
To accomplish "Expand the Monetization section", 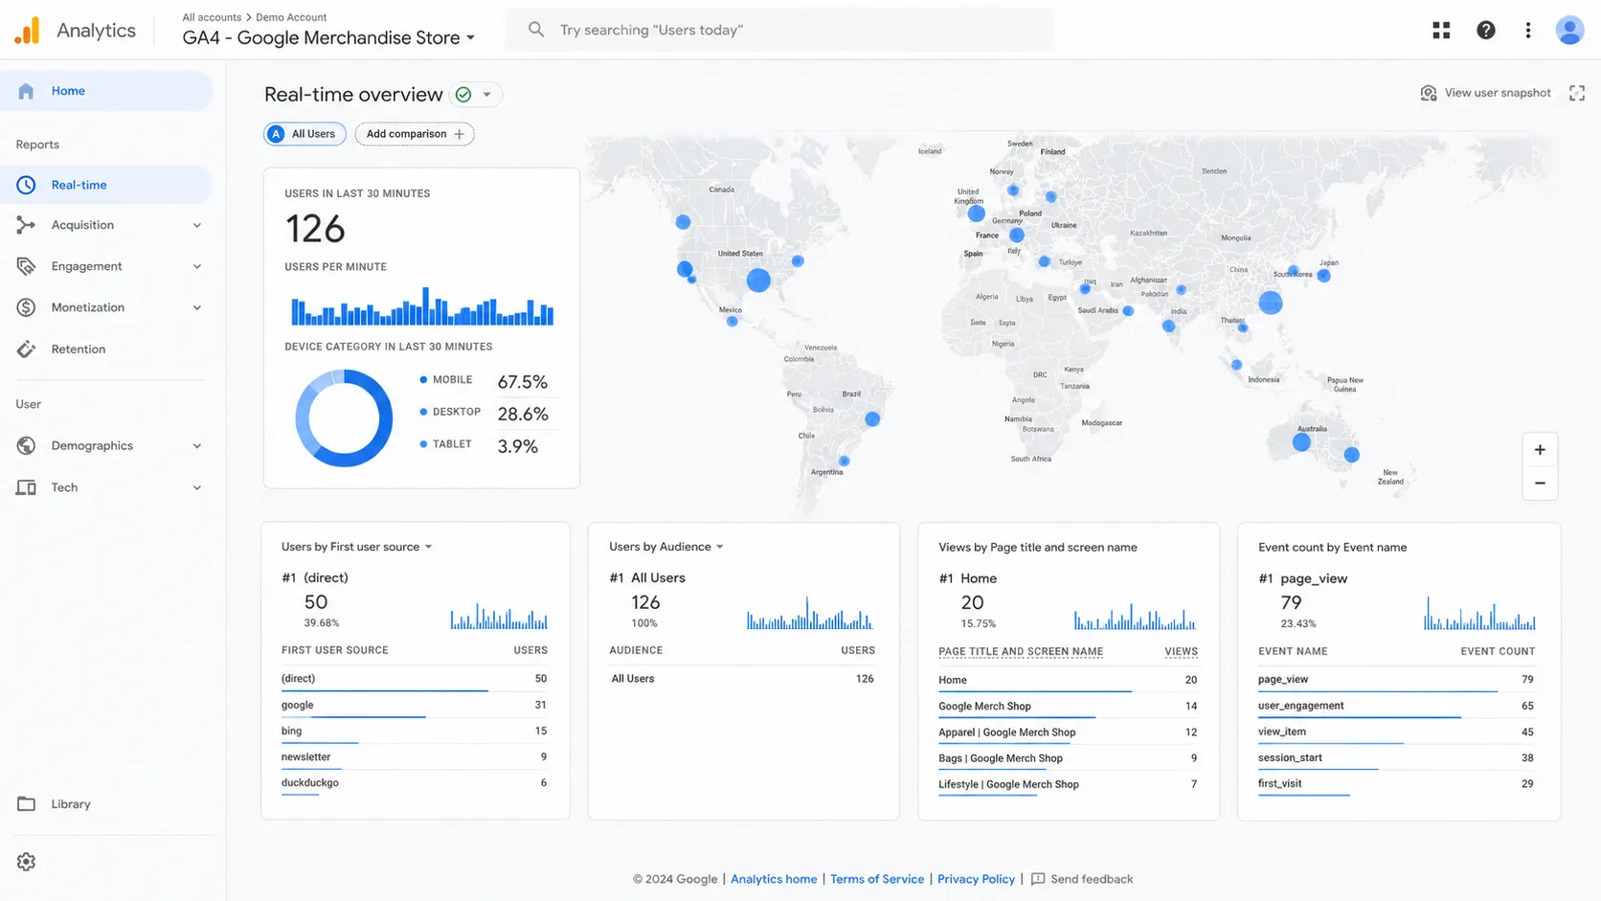I will (x=197, y=307).
